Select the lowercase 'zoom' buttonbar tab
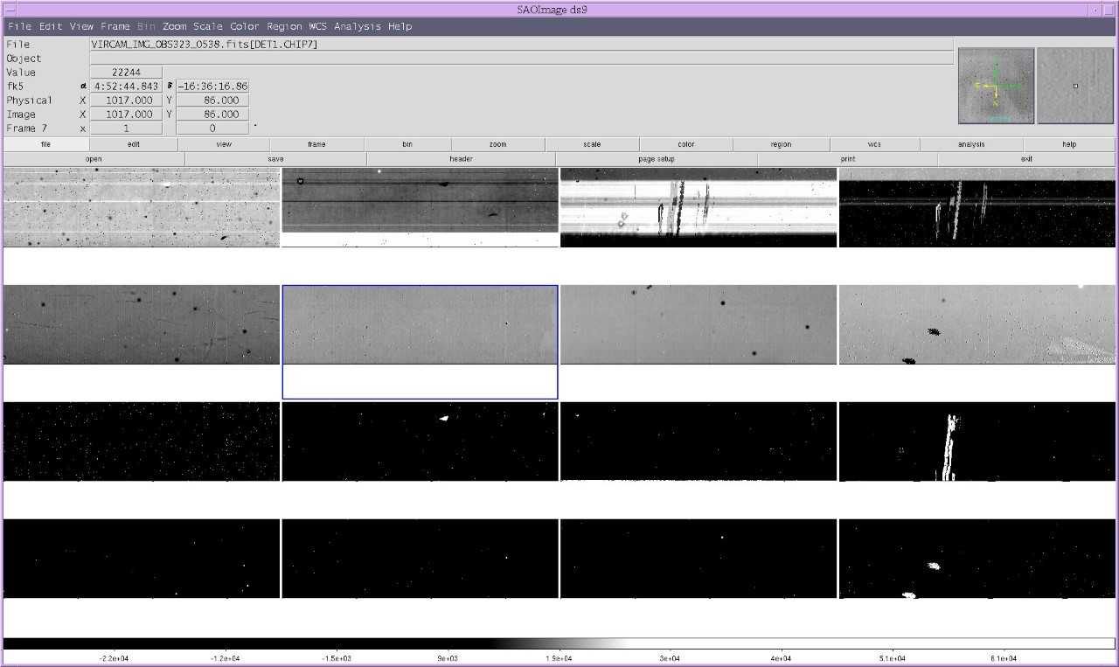 pyautogui.click(x=497, y=144)
